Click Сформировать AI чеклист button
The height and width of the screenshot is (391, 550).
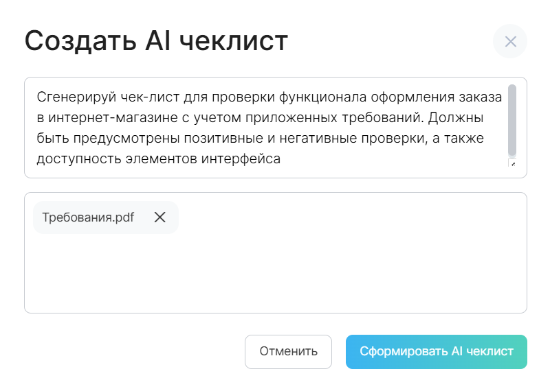point(436,352)
